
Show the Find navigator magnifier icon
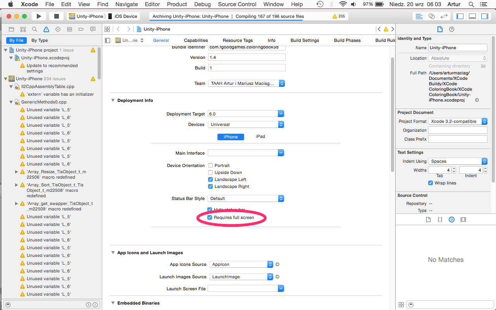pos(34,29)
